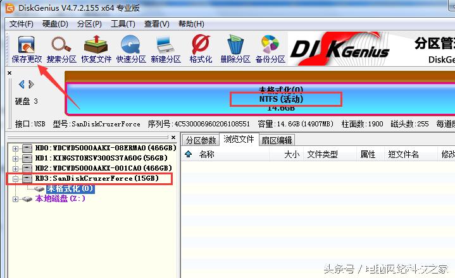Image resolution: width=455 pixels, height=278 pixels.
Task: Sort by Short Filename (短文件名) column
Action: (x=403, y=154)
